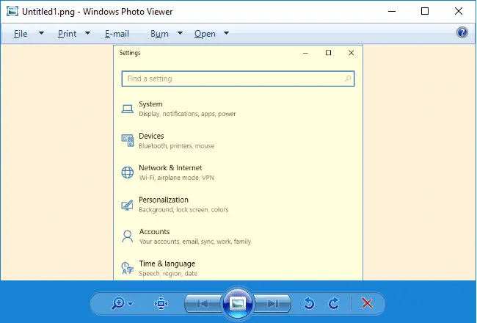Close the pictured Settings window
This screenshot has width=477, height=323.
point(351,53)
